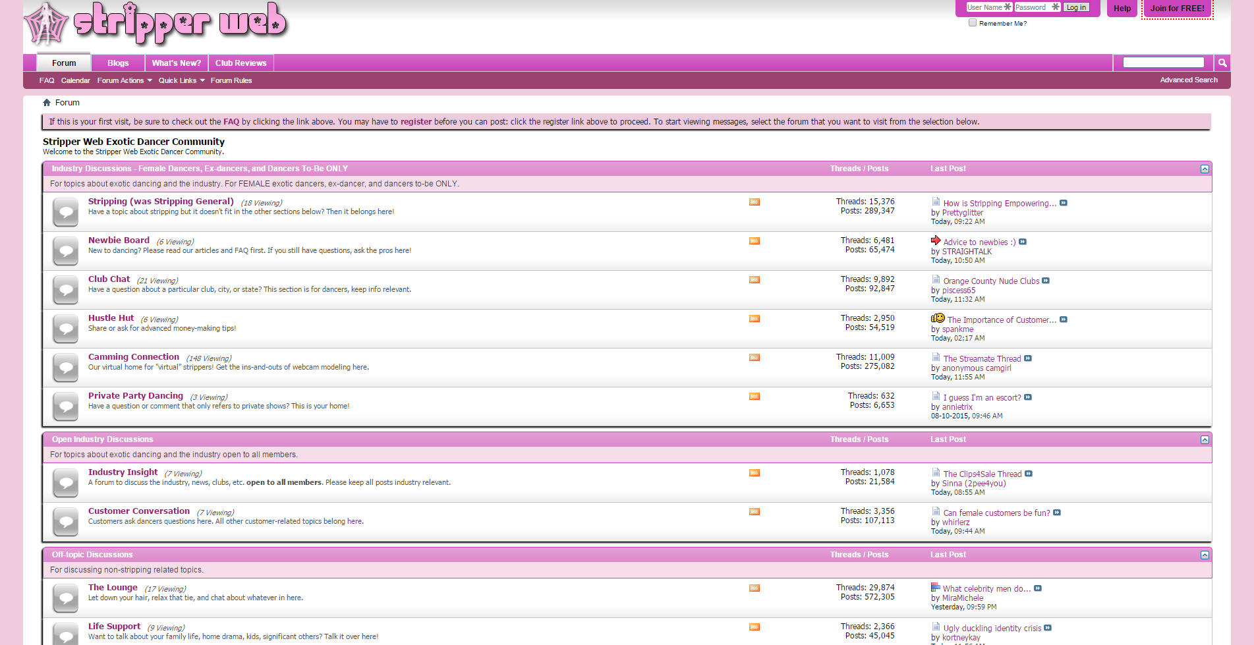Image resolution: width=1254 pixels, height=645 pixels.
Task: Click RSS feed icon for Hustle Hut
Action: [755, 319]
